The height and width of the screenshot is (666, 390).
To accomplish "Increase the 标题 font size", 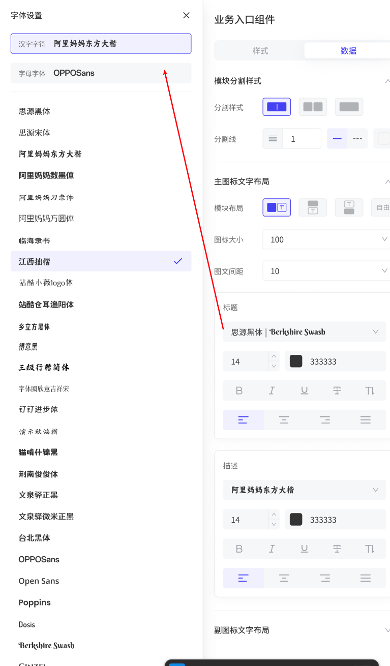I will click(274, 356).
